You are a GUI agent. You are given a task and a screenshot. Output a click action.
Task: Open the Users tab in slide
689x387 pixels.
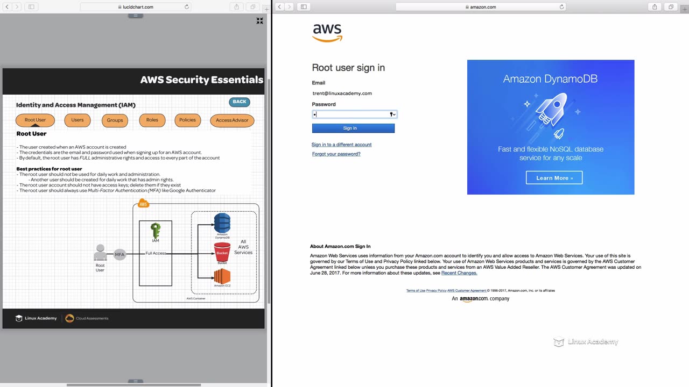[x=78, y=120]
